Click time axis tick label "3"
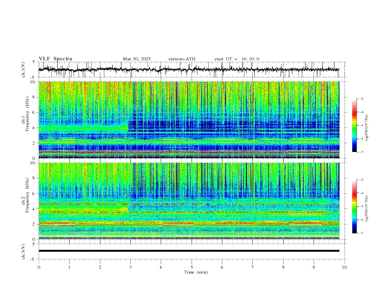This screenshot has width=388, height=300. [x=130, y=267]
